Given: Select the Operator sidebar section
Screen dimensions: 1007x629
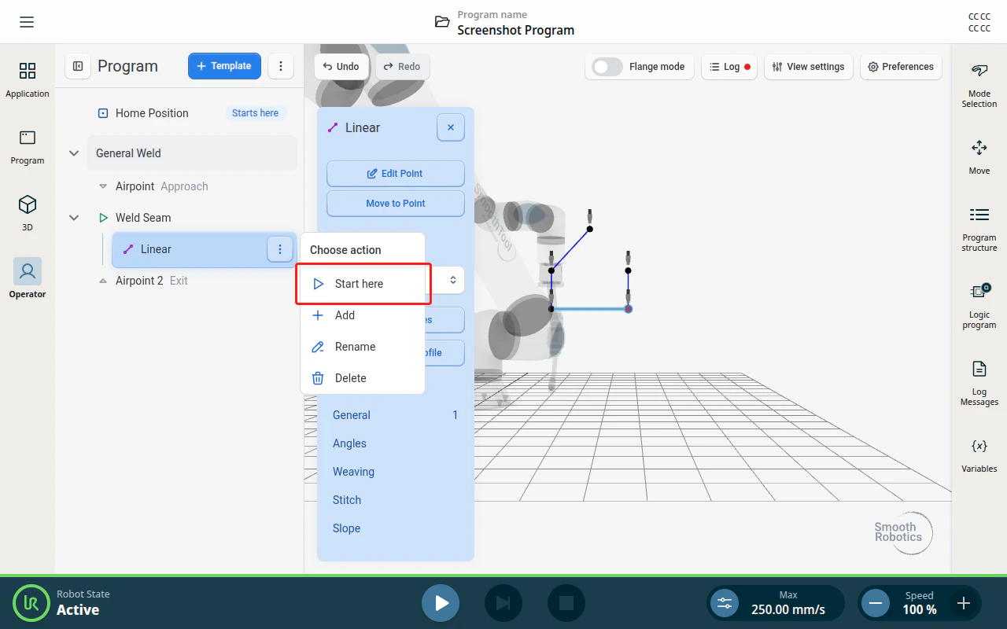Looking at the screenshot, I should coord(28,278).
